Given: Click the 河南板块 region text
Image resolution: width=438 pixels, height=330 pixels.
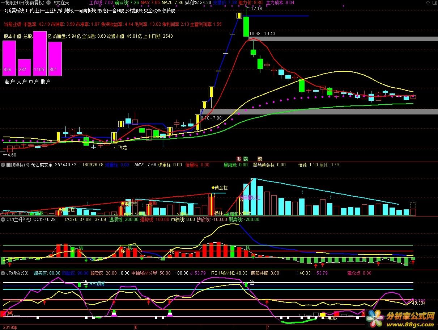Looking at the screenshot, I should pos(87,11).
